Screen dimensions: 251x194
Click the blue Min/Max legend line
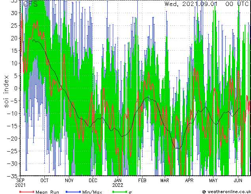[x=73, y=192]
